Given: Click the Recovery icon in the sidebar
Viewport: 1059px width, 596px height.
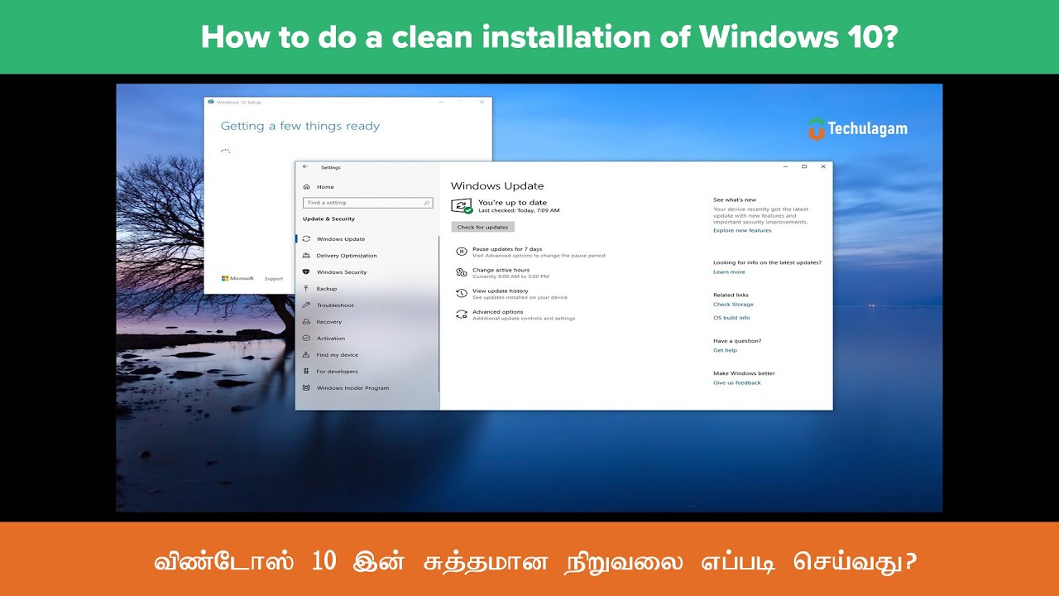Looking at the screenshot, I should point(306,321).
